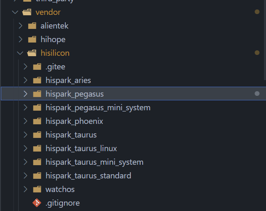Viewport: 266px width, 211px height.
Task: Expand the alientek folder chevron
Action: point(21,26)
